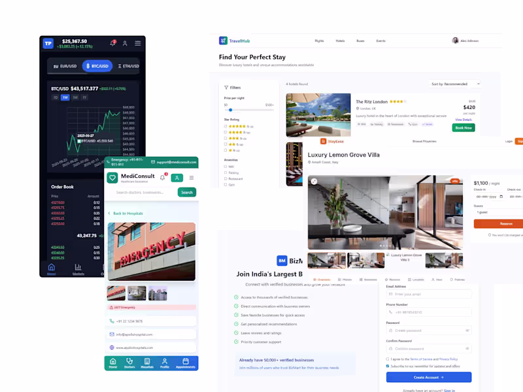Click Email Address input in BizMart form
523x392 pixels.
point(429,294)
